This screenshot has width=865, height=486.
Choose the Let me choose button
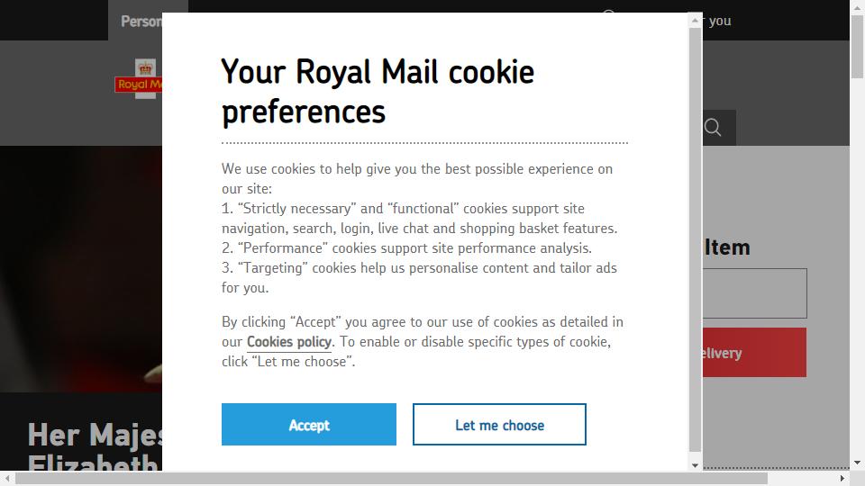click(x=499, y=424)
